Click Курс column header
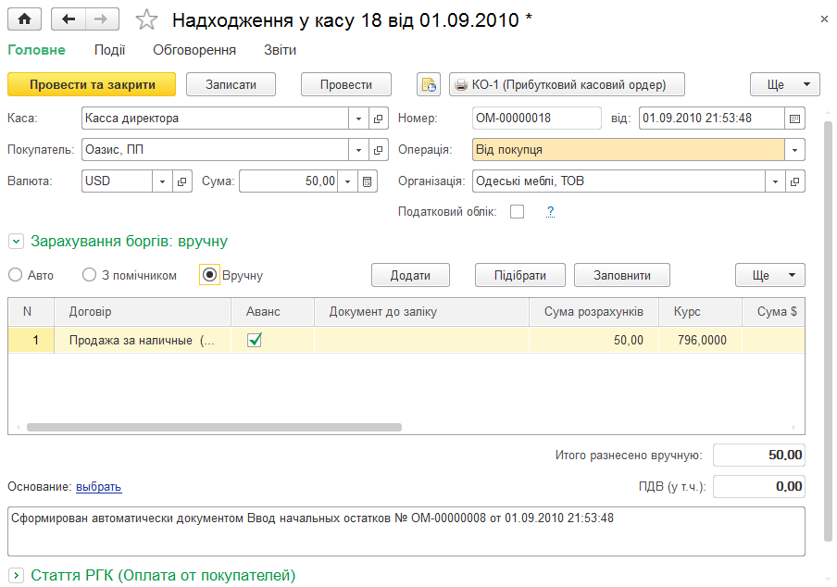The height and width of the screenshot is (587, 837). point(700,312)
